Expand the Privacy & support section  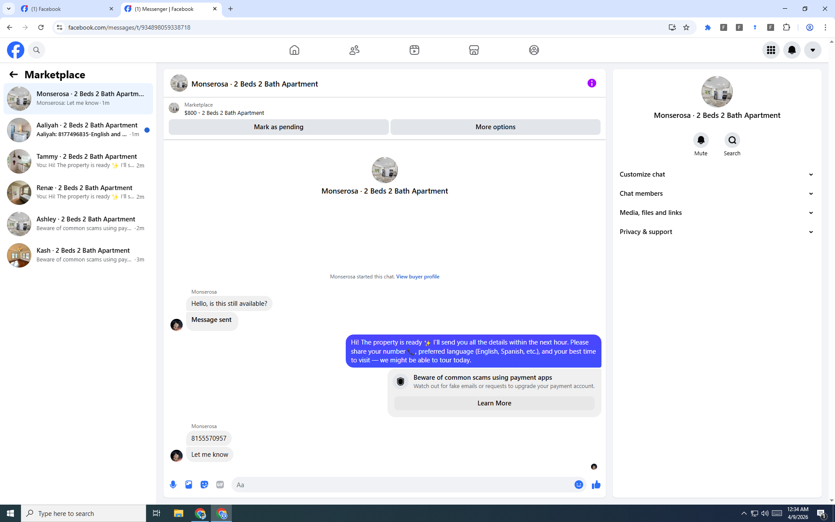click(x=717, y=232)
